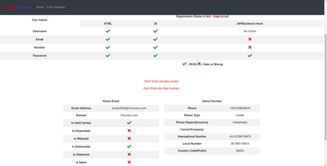Click the JS column header

click(x=155, y=24)
